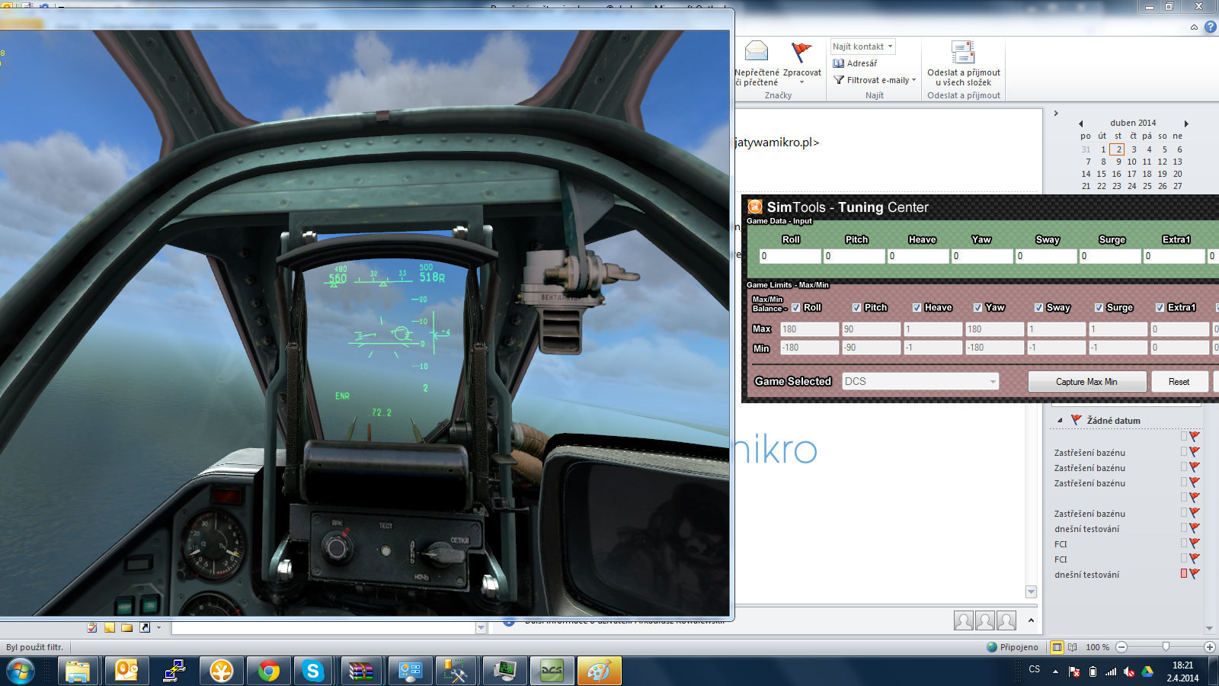Click the clock showing 18:21 in the taskbar
Image resolution: width=1219 pixels, height=686 pixels.
pos(1182,665)
